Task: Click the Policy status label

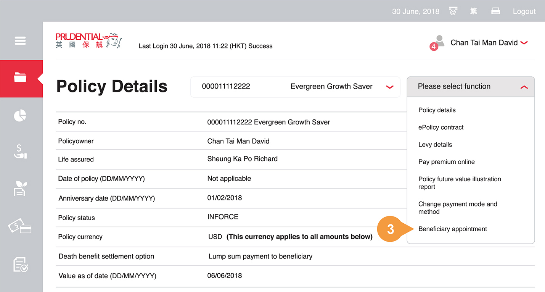Action: tap(76, 218)
